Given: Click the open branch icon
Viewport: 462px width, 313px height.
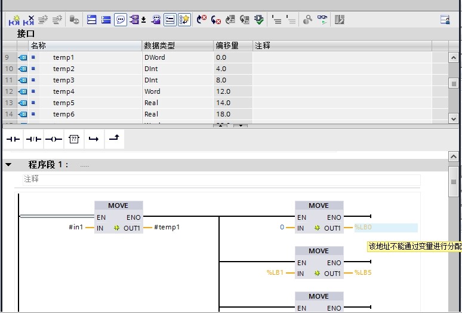Looking at the screenshot, I should pyautogui.click(x=94, y=139).
